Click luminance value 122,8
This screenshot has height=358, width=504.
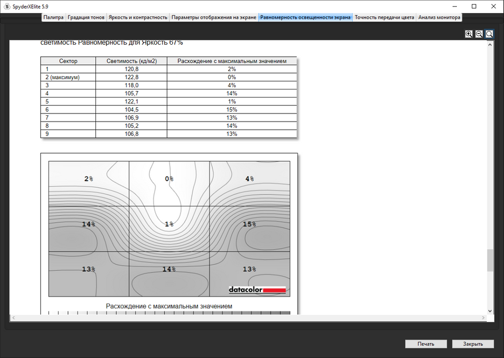pos(132,77)
